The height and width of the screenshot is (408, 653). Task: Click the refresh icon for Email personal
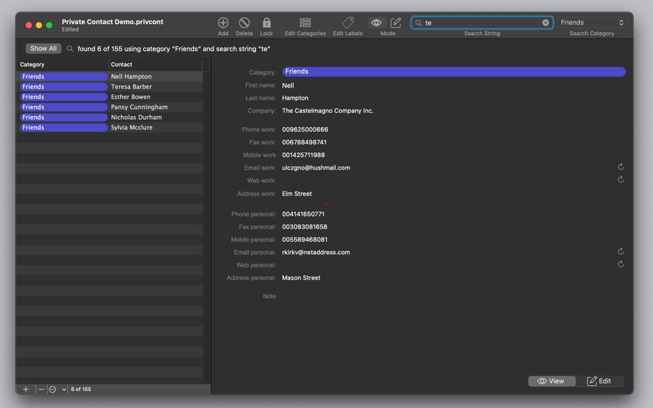621,251
